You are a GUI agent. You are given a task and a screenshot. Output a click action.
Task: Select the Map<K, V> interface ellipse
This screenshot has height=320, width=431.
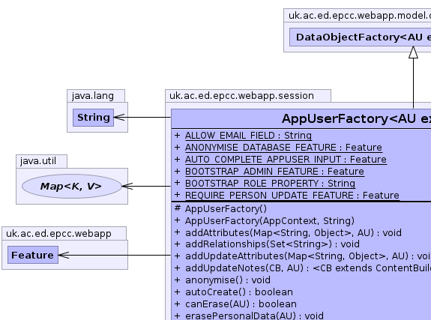pyautogui.click(x=72, y=186)
